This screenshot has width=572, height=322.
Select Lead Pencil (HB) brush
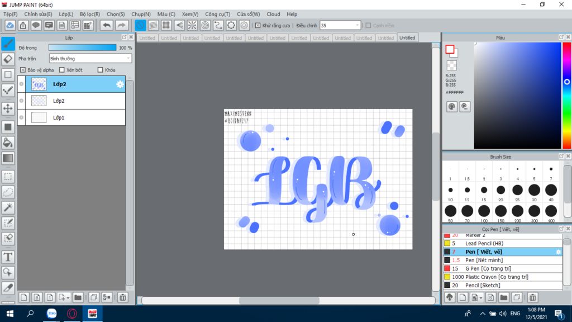coord(503,244)
